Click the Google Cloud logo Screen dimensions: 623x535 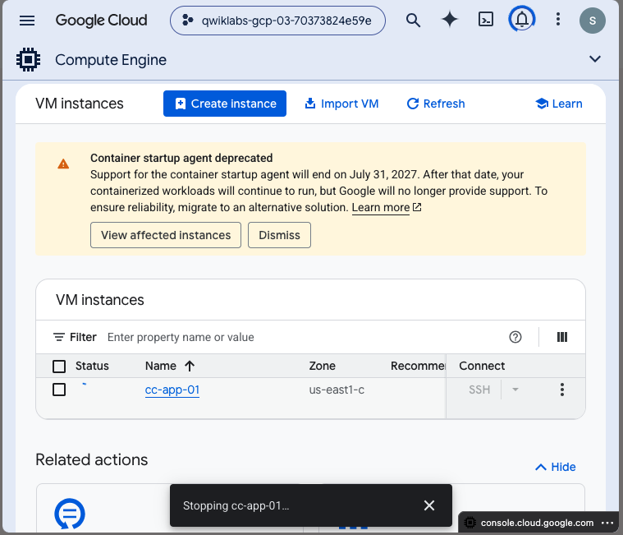(x=101, y=21)
